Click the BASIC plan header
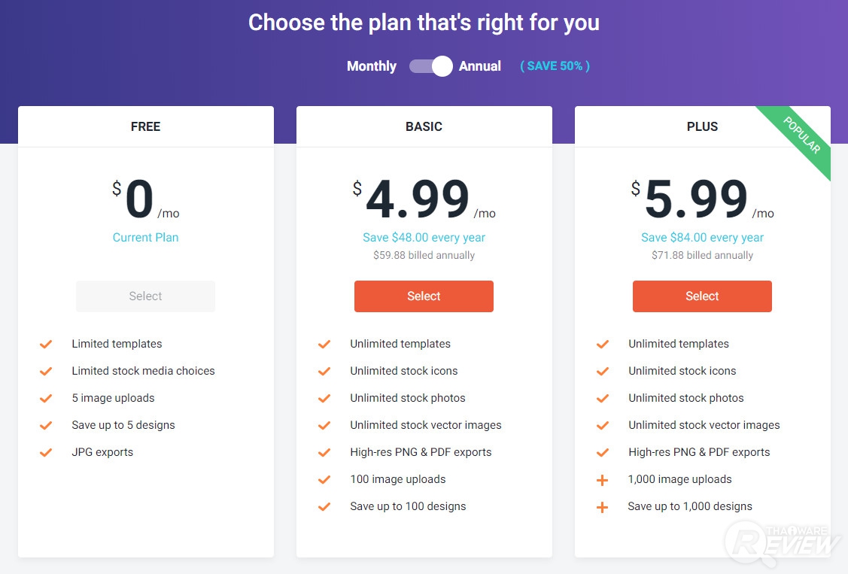Viewport: 848px width, 574px height. pyautogui.click(x=424, y=126)
